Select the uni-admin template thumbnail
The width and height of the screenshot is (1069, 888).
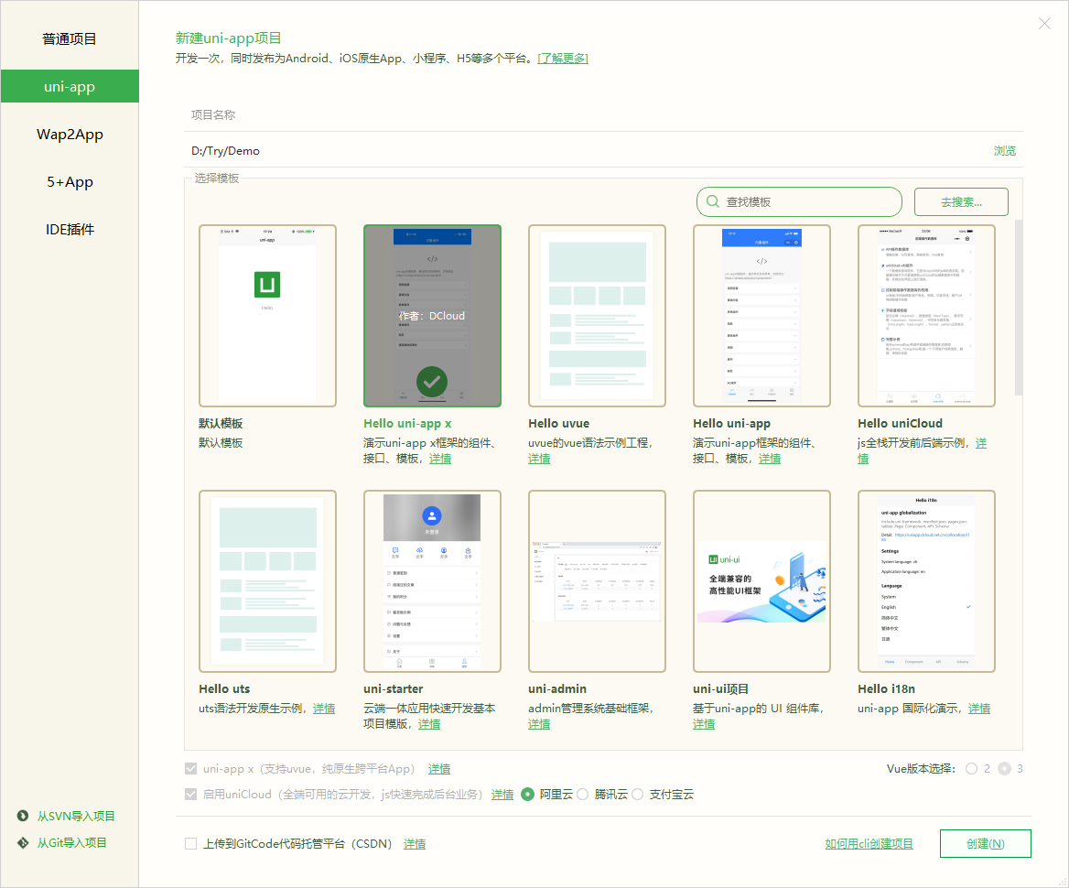(x=598, y=581)
